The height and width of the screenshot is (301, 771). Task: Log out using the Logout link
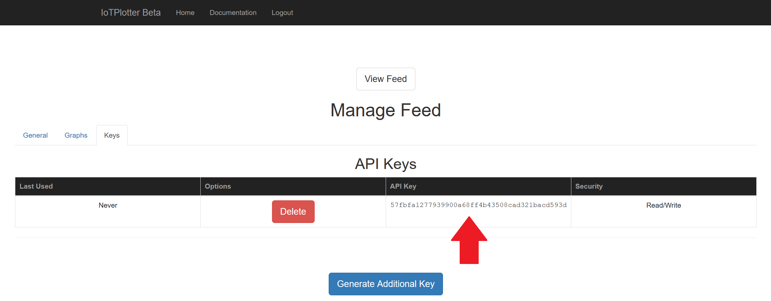pyautogui.click(x=282, y=13)
